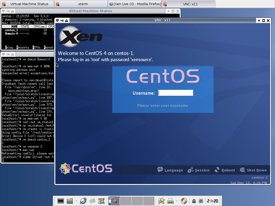Open the settings tools wrench icon
This screenshot has height=206, width=275.
pos(161,201)
